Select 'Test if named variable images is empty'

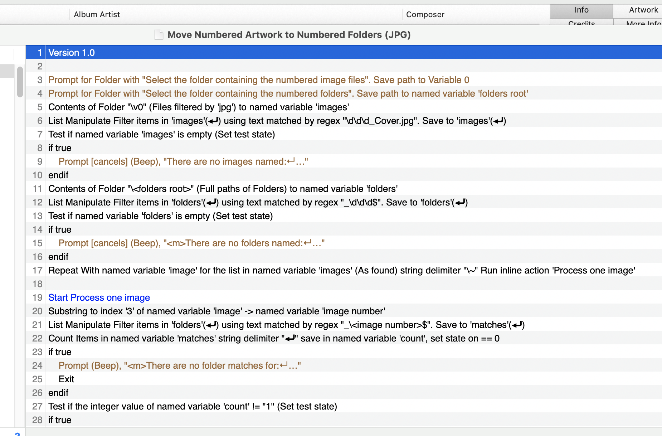click(161, 134)
